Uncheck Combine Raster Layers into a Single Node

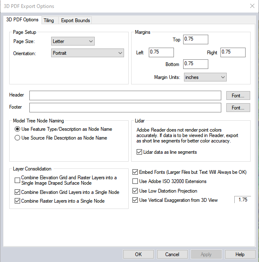(17, 201)
